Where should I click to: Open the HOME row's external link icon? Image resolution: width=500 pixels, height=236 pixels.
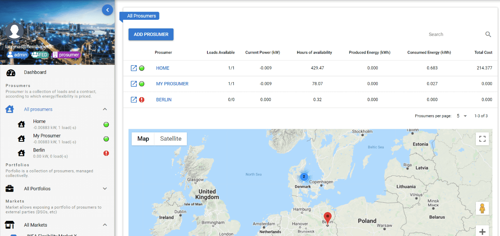pyautogui.click(x=134, y=68)
